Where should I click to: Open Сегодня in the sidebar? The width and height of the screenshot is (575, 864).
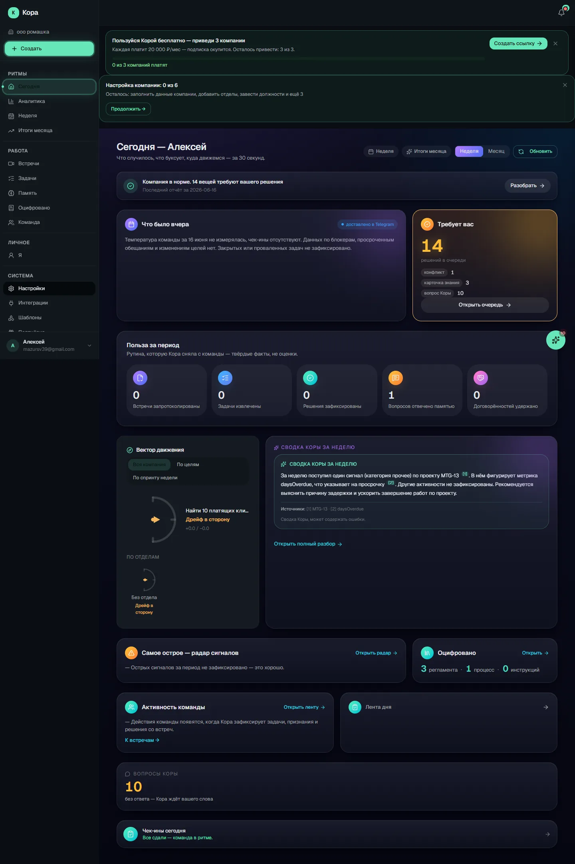tap(50, 87)
